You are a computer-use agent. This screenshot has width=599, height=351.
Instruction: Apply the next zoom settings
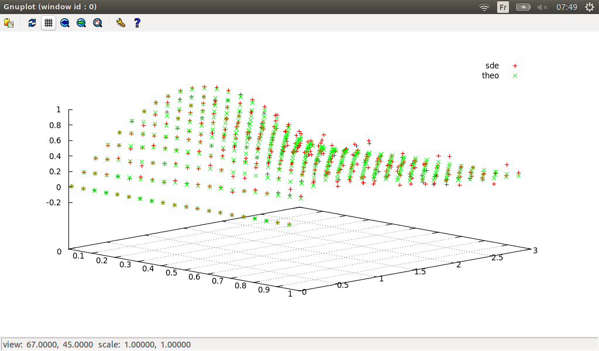click(81, 23)
